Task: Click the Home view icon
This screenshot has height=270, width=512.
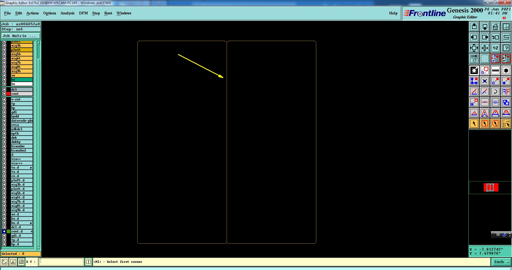Action: [495, 27]
